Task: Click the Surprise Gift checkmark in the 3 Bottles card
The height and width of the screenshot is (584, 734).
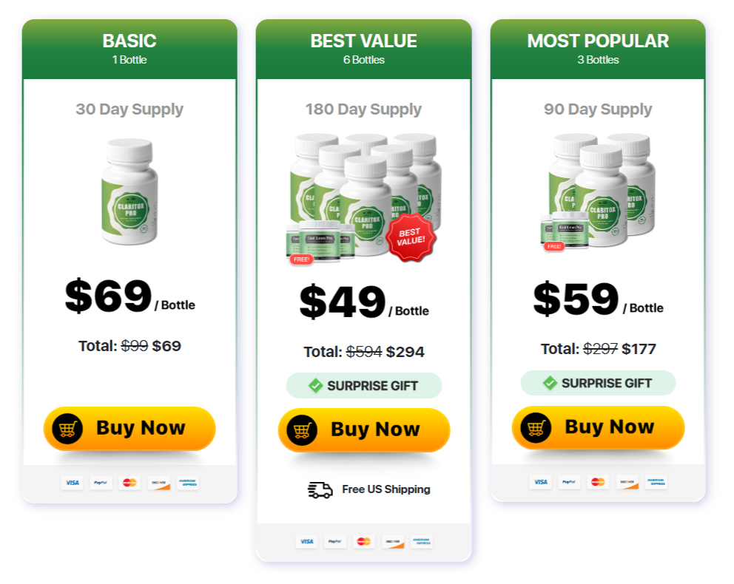Action: (x=550, y=383)
